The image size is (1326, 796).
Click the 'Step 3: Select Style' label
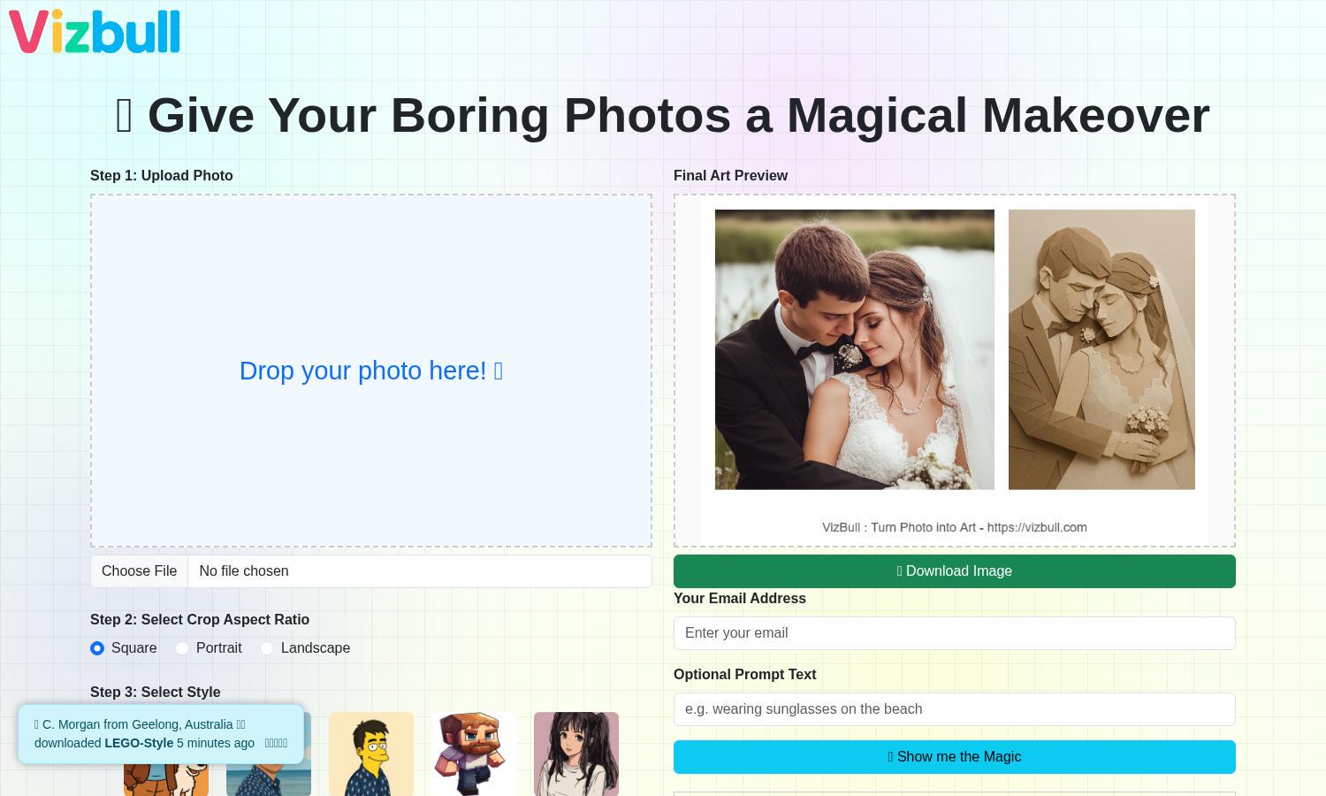tap(156, 692)
